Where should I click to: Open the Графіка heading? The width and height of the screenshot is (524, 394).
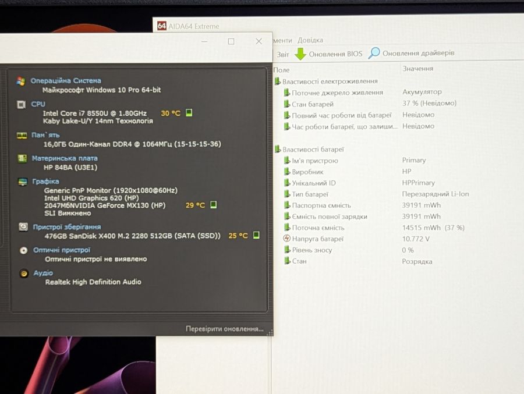point(45,182)
